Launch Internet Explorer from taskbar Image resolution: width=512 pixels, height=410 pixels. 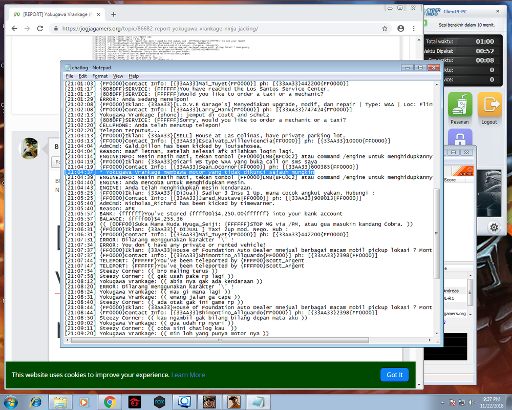coord(36,402)
